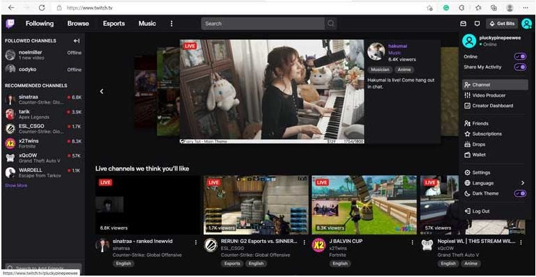Collapse the followed channels sidebar
Image resolution: width=536 pixels, height=277 pixels.
[76, 41]
